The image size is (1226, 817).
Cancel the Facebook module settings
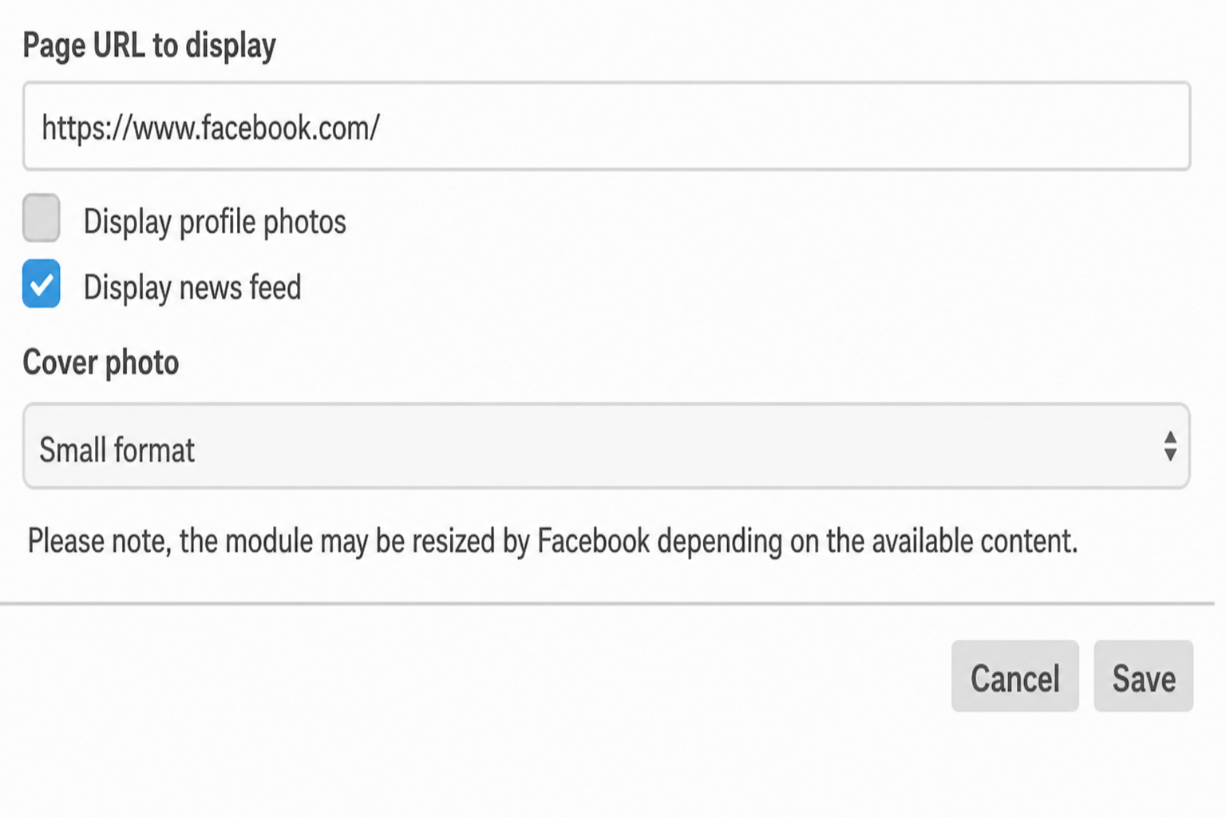[1015, 676]
